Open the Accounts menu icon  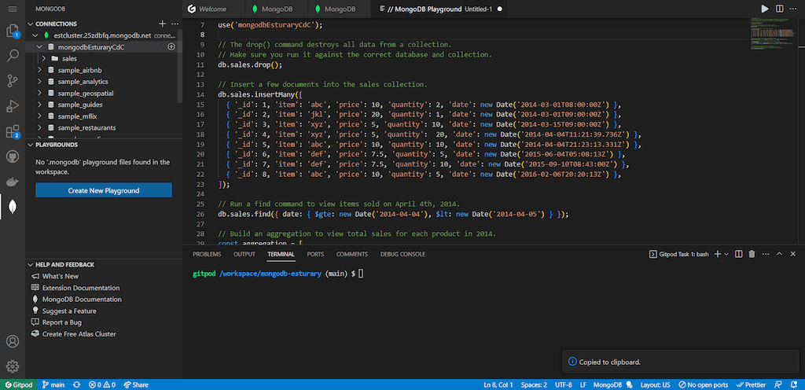[13, 341]
